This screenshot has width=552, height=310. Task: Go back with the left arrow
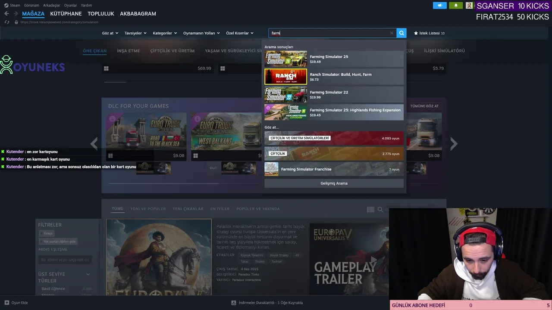point(6,14)
